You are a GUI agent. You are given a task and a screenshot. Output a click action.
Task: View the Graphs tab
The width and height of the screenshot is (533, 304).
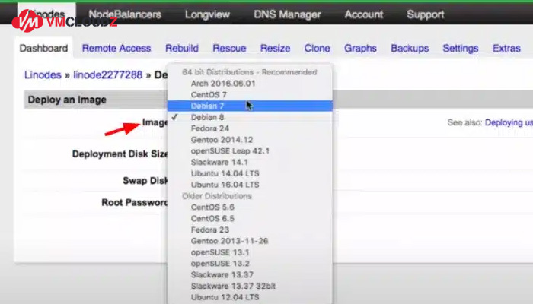click(x=360, y=48)
